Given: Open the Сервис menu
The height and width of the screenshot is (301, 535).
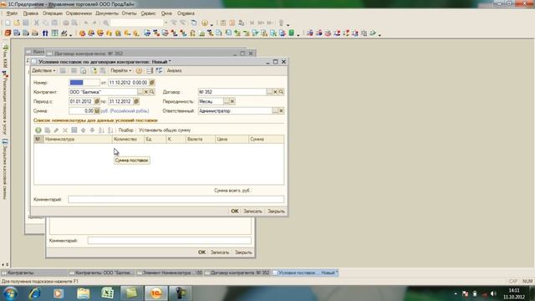Looking at the screenshot, I should [x=149, y=13].
